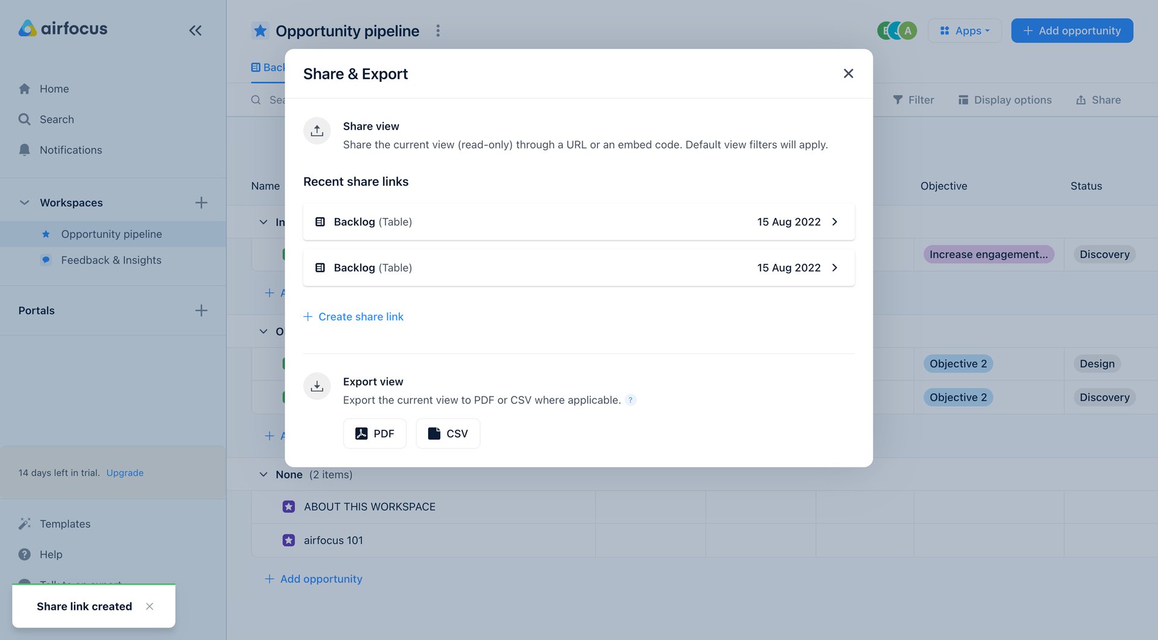Open Notifications
This screenshot has width=1158, height=640.
click(70, 149)
